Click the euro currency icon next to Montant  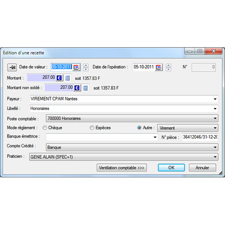59,78
